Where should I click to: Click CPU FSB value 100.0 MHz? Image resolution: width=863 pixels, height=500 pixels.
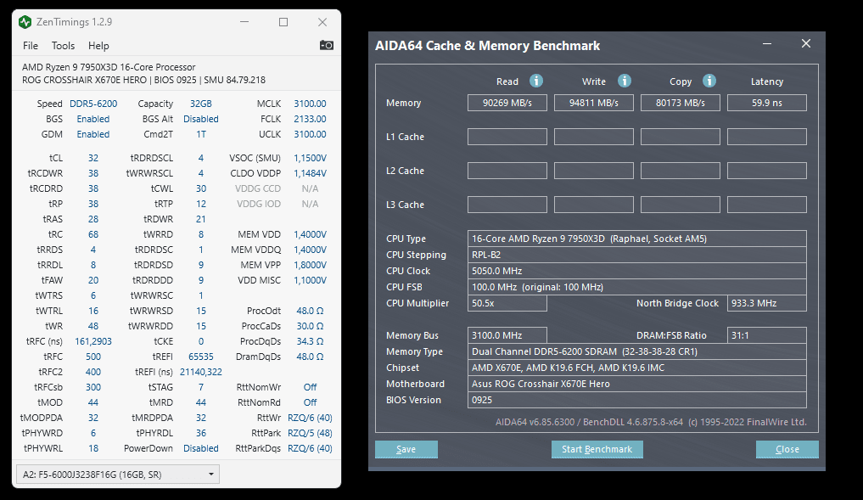(637, 287)
